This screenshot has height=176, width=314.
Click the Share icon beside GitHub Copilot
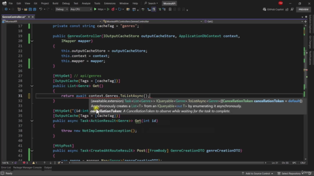click(287, 9)
